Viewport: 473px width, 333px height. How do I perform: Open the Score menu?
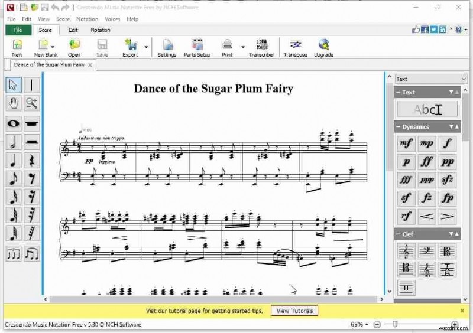[63, 19]
